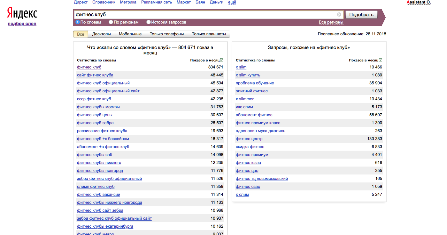The image size is (447, 235).
Task: Open query "фитнес клуб официальный сайт"
Action: [108, 91]
